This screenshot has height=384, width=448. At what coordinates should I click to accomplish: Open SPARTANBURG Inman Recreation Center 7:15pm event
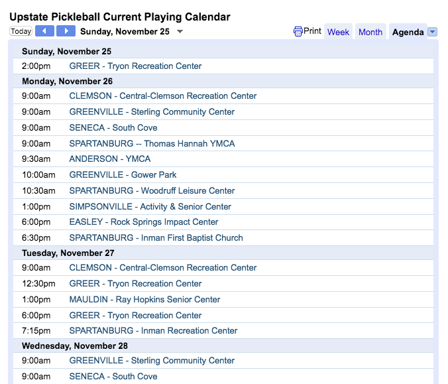click(153, 330)
